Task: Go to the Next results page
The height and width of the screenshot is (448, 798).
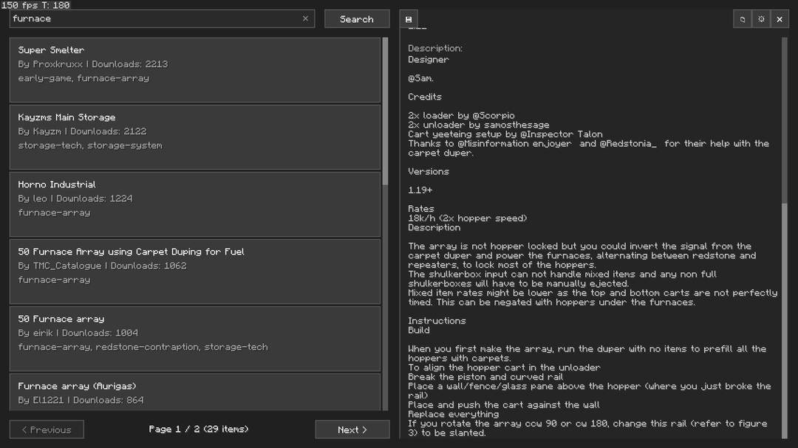Action: [x=352, y=430]
